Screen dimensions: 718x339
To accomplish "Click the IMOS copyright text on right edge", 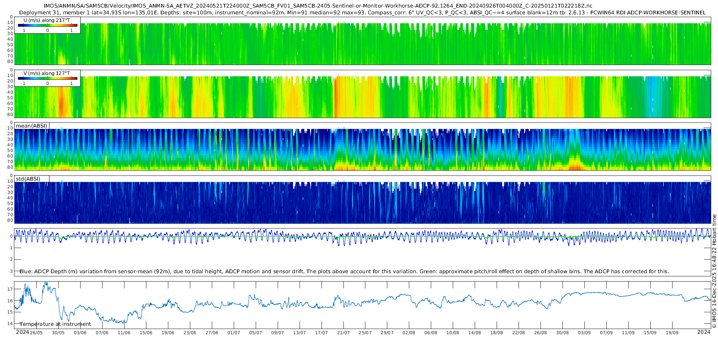I will pos(714,271).
